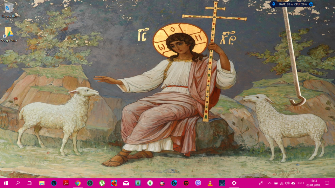Open the red download helper taskbar icon
This screenshot has height=188, width=335.
pyautogui.click(x=162, y=183)
